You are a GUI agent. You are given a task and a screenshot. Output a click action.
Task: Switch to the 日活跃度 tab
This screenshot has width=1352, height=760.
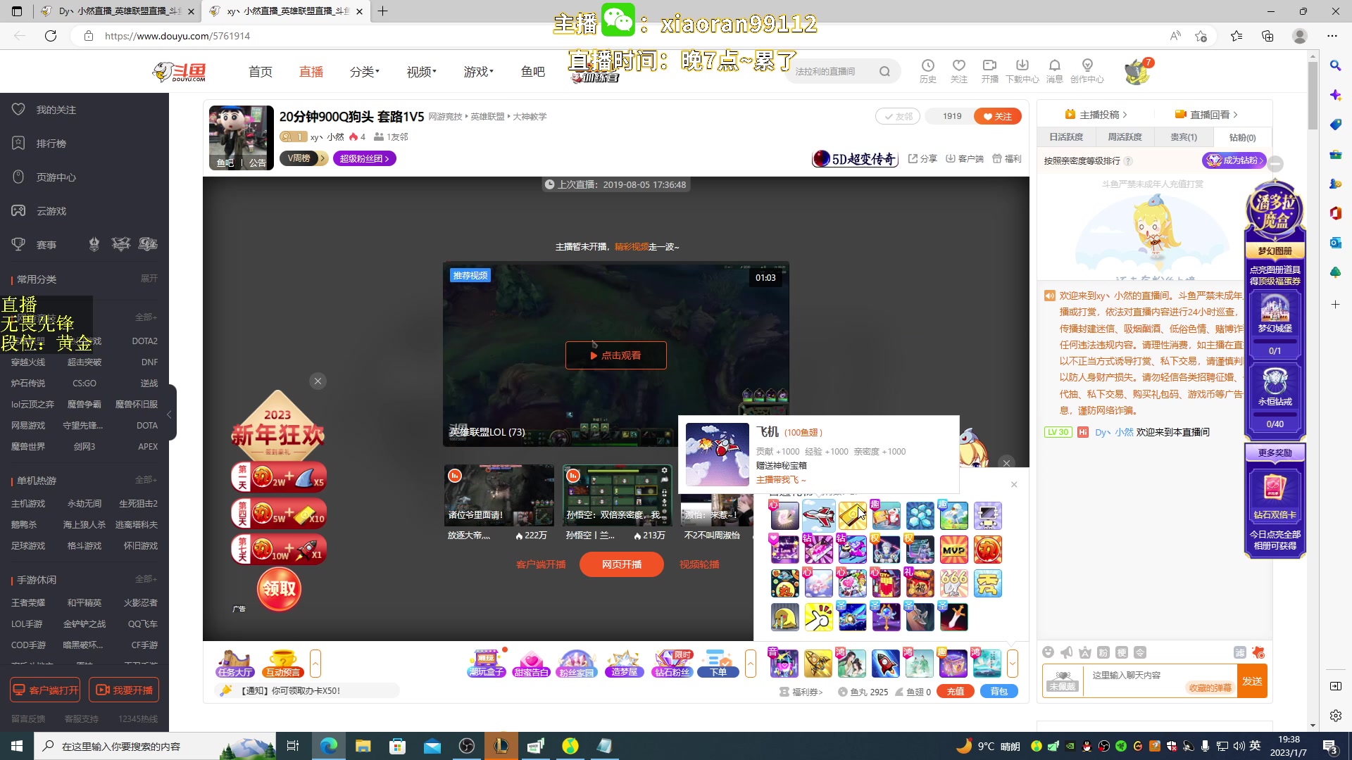pyautogui.click(x=1066, y=137)
